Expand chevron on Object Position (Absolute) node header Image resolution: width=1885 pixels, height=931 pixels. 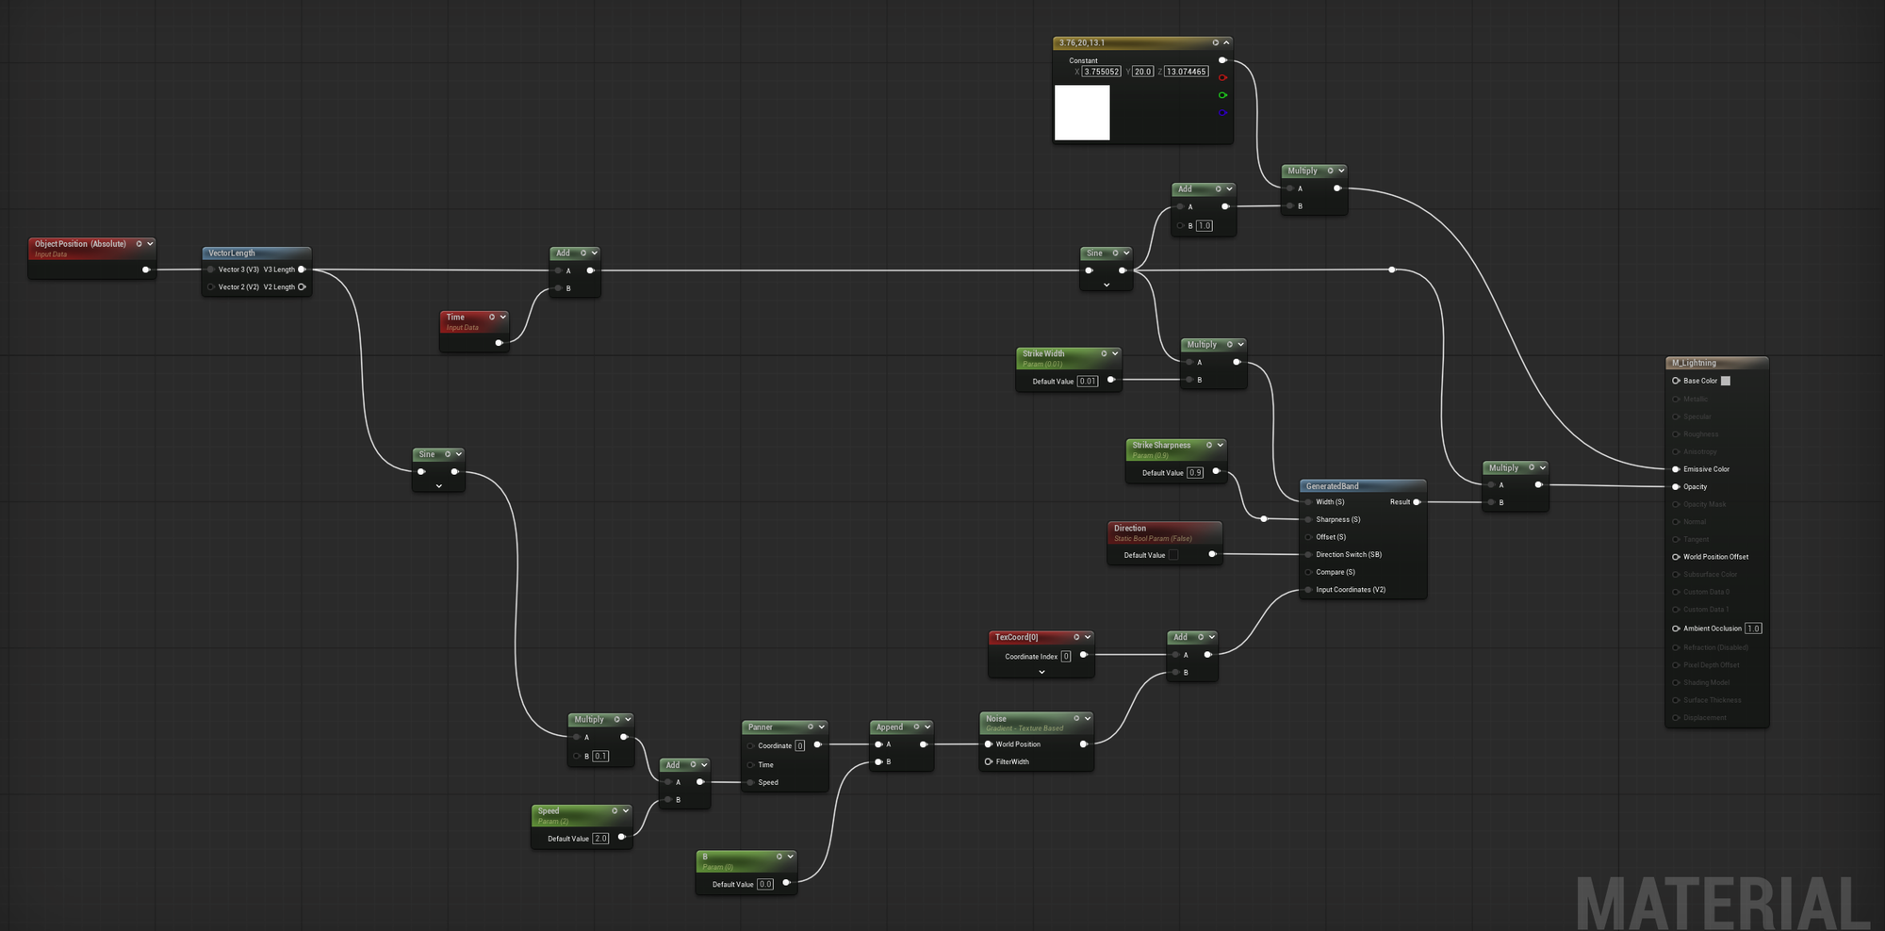click(150, 244)
